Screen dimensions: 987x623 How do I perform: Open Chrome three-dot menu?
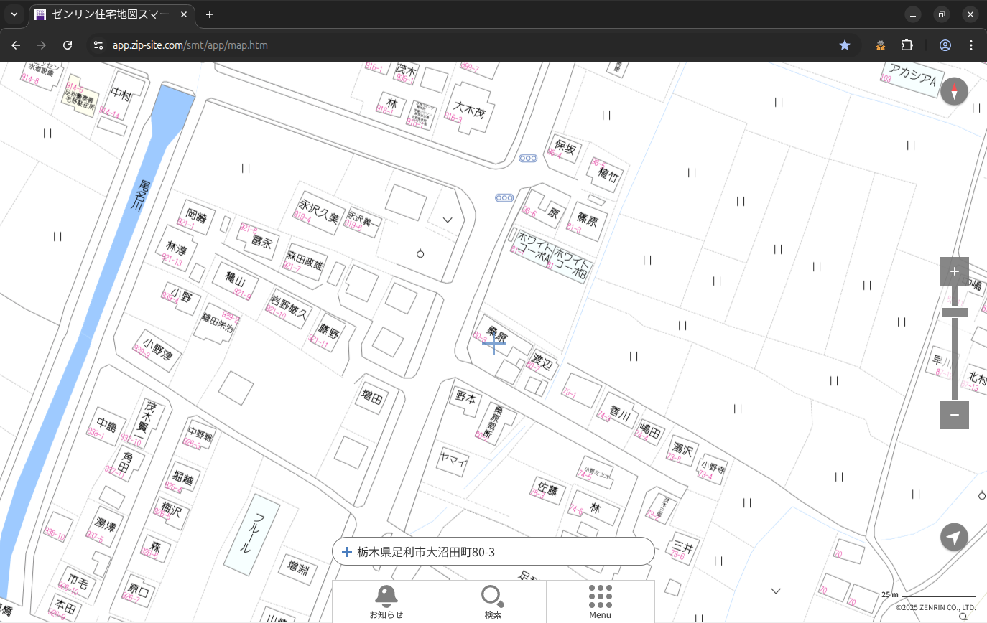971,45
